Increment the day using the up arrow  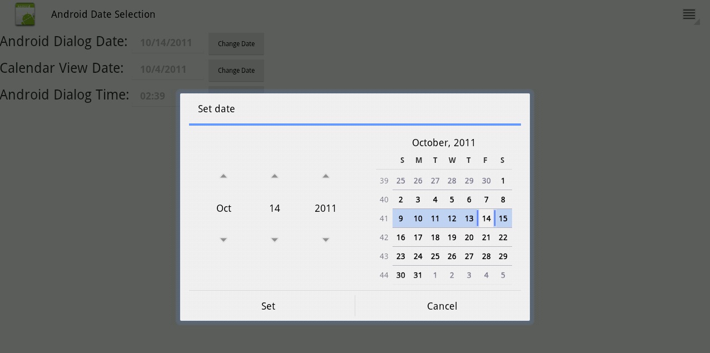tap(275, 176)
